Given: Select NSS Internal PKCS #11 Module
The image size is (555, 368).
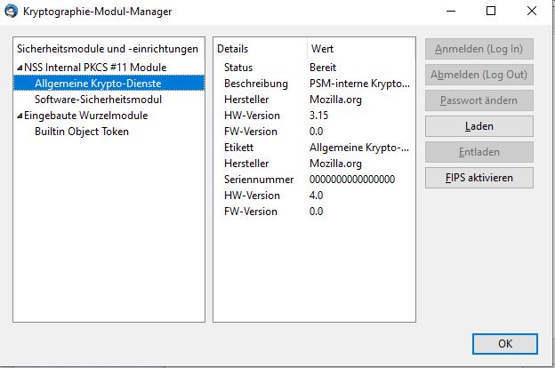Looking at the screenshot, I should click(x=95, y=68).
